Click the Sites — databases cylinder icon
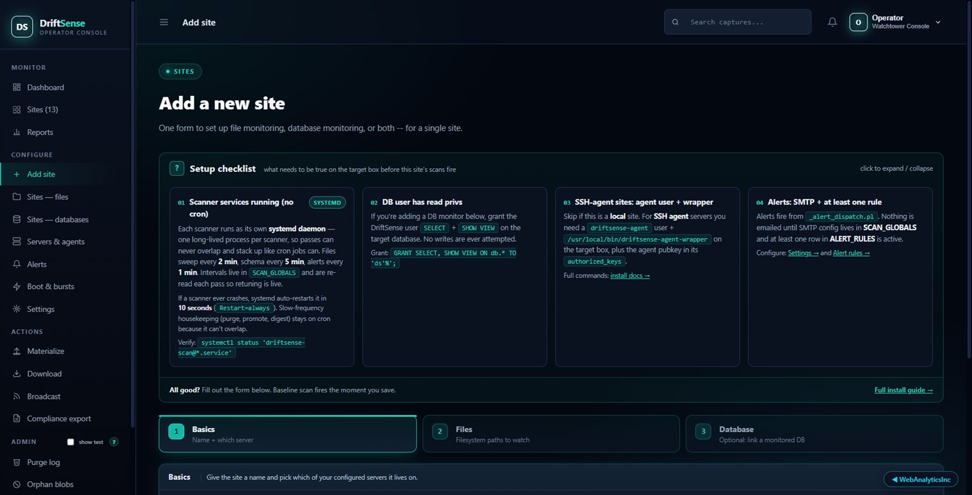972x495 pixels. pos(16,219)
